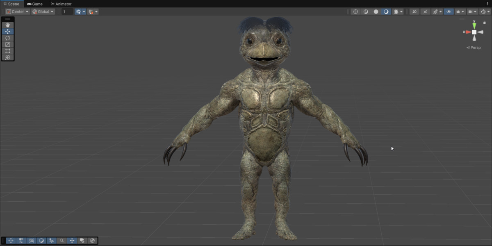Click the green Y axis of orientation gizmo
The width and height of the screenshot is (492, 246).
pyautogui.click(x=474, y=25)
